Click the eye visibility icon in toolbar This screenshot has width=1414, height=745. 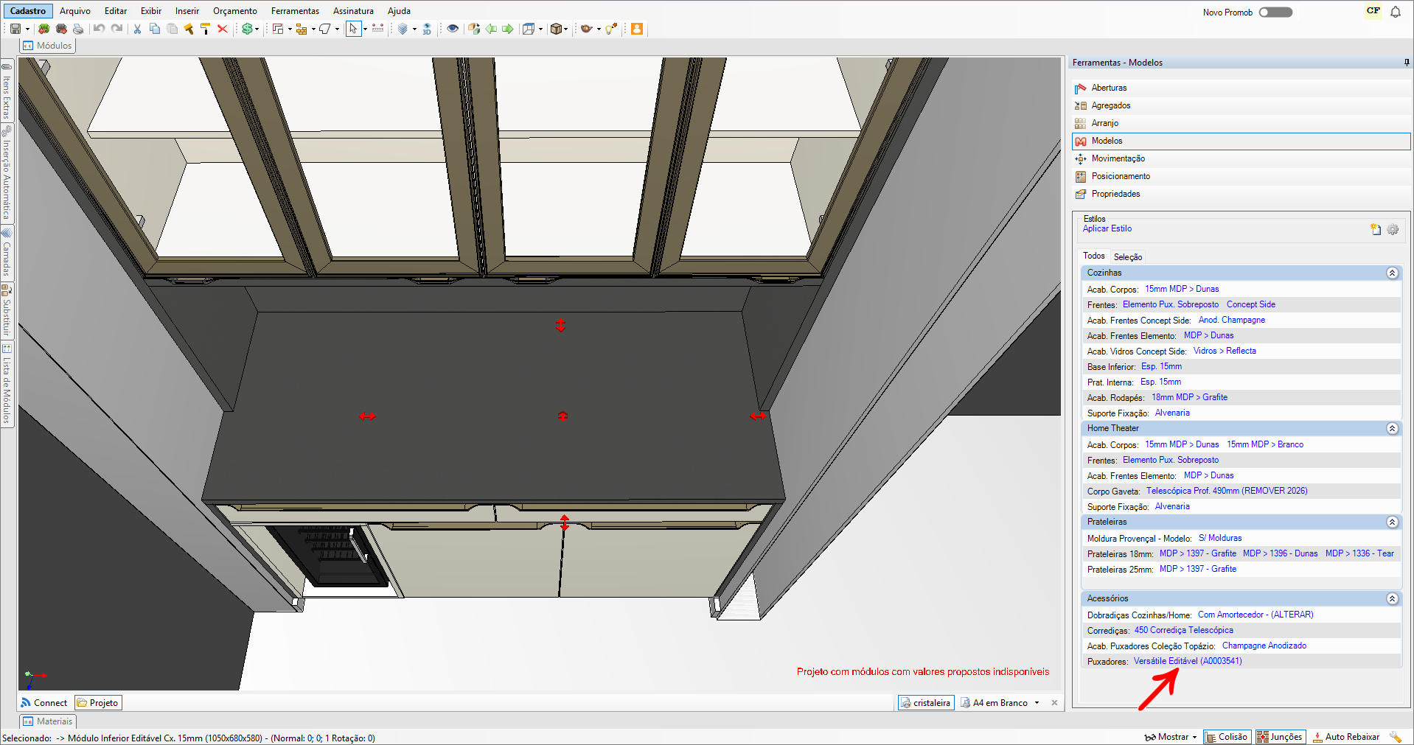(453, 29)
